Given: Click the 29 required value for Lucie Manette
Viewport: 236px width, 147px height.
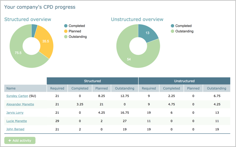Looking at the screenshot, I should pos(57,121).
